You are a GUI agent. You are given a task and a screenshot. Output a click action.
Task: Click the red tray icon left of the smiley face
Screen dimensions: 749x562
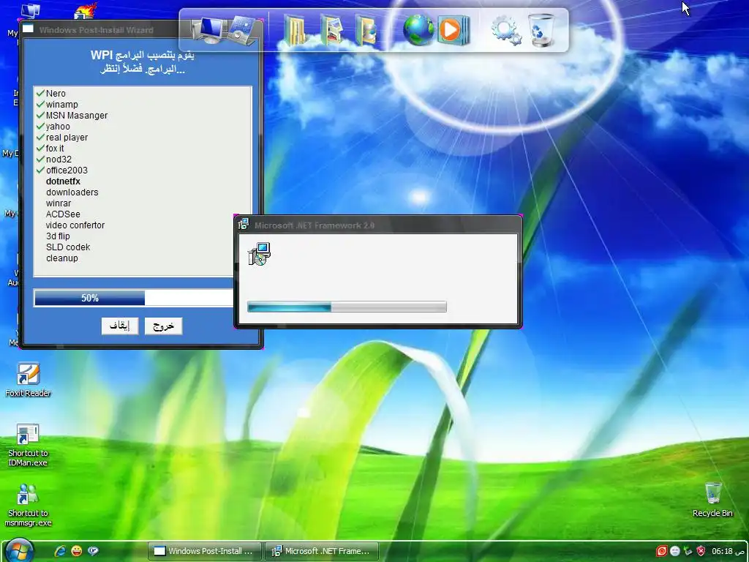[x=661, y=551]
